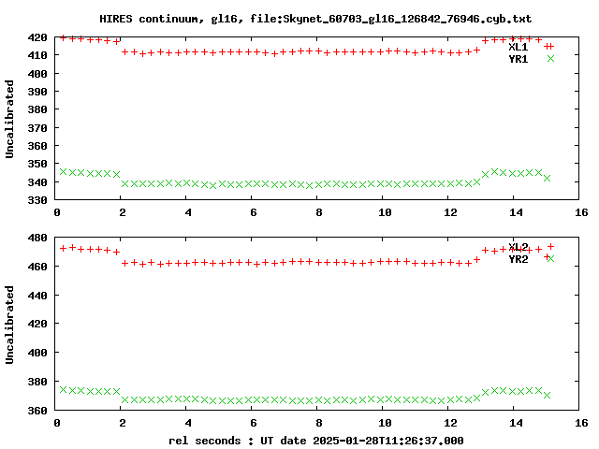Click the first green cross point in top plot

point(64,172)
